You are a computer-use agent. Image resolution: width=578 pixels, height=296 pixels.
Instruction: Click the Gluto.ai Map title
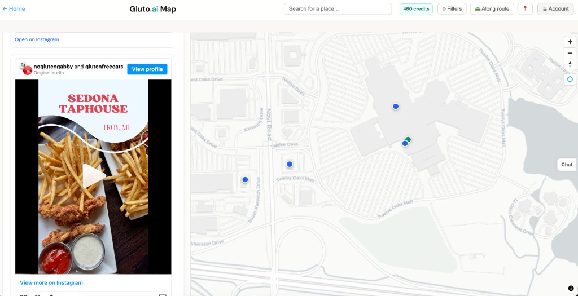(x=152, y=9)
